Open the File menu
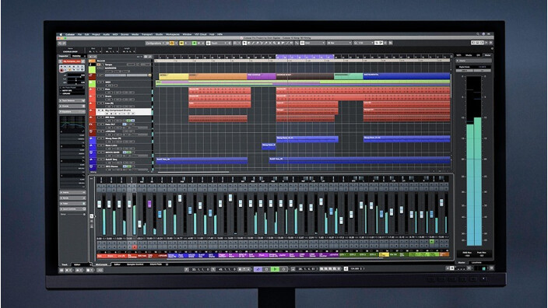 79,34
